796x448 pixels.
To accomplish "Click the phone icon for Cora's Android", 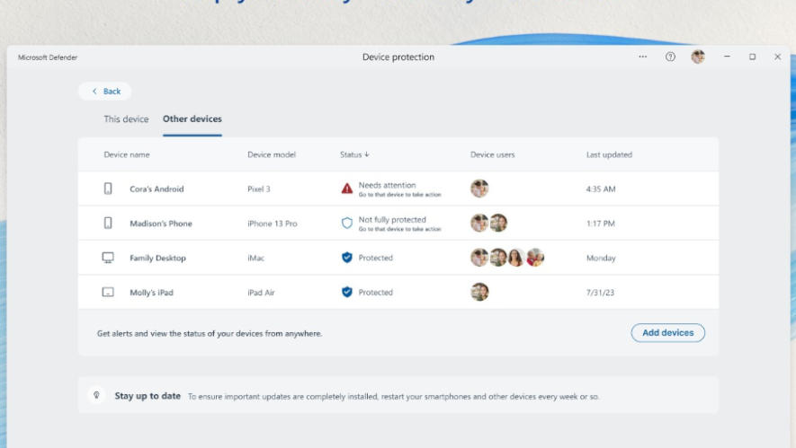I will pyautogui.click(x=108, y=189).
